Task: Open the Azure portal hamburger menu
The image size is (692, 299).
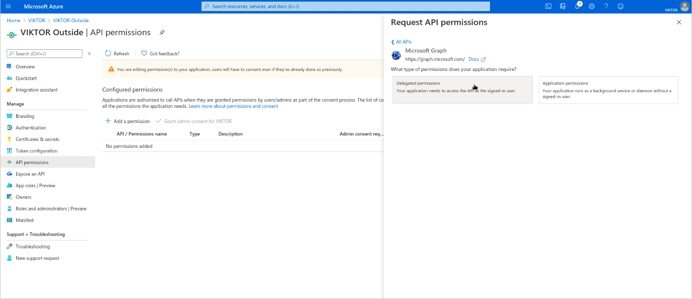Action: click(8, 6)
